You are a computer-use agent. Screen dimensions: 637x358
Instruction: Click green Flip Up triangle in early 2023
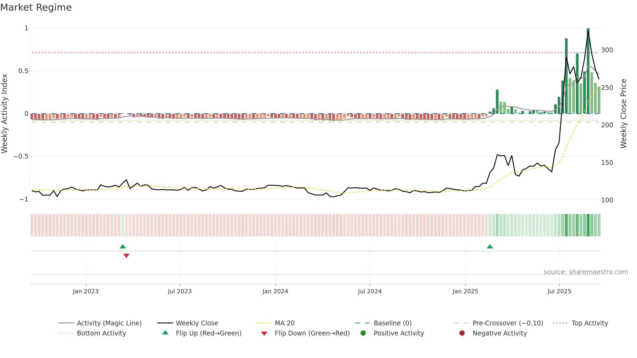tap(123, 246)
